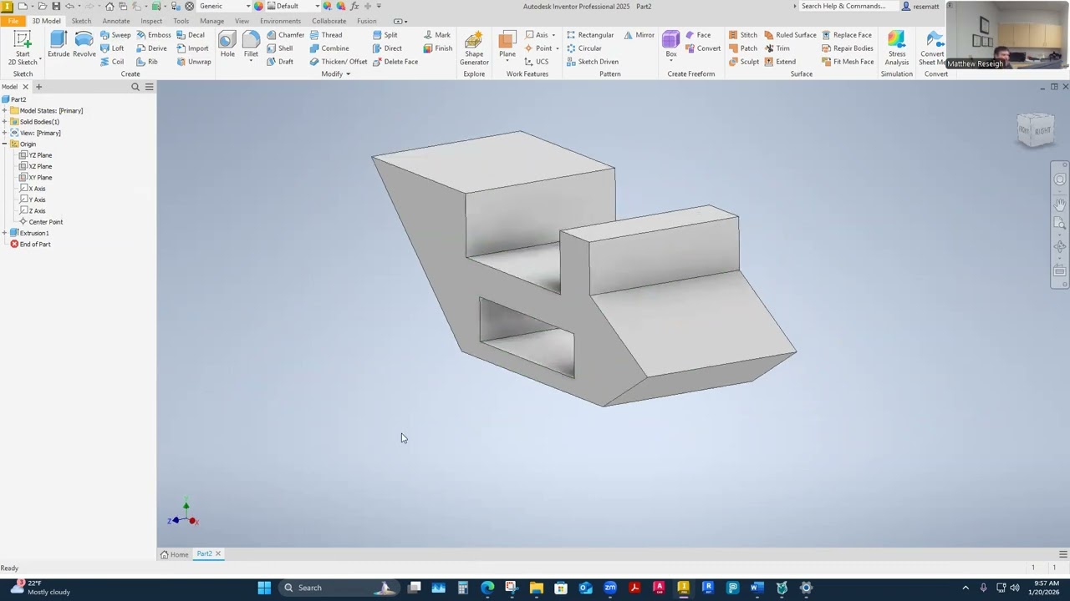This screenshot has height=601, width=1070.
Task: Select the Emboss tool
Action: click(154, 35)
